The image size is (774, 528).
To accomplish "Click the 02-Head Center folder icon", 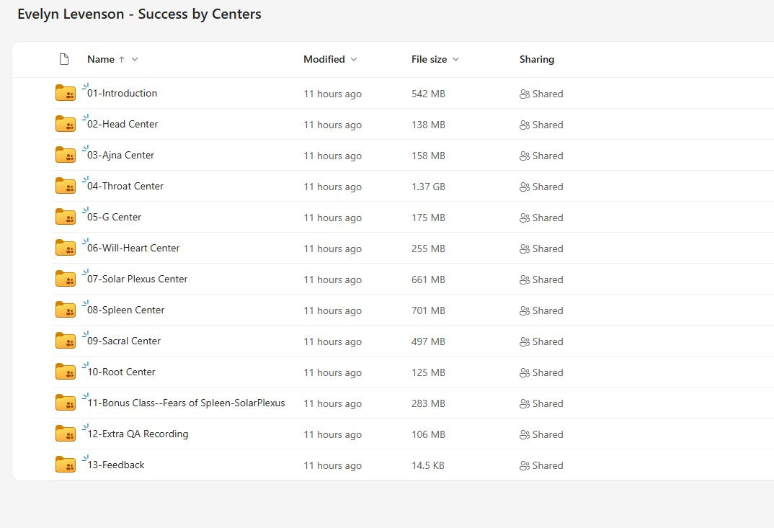I will 65,124.
